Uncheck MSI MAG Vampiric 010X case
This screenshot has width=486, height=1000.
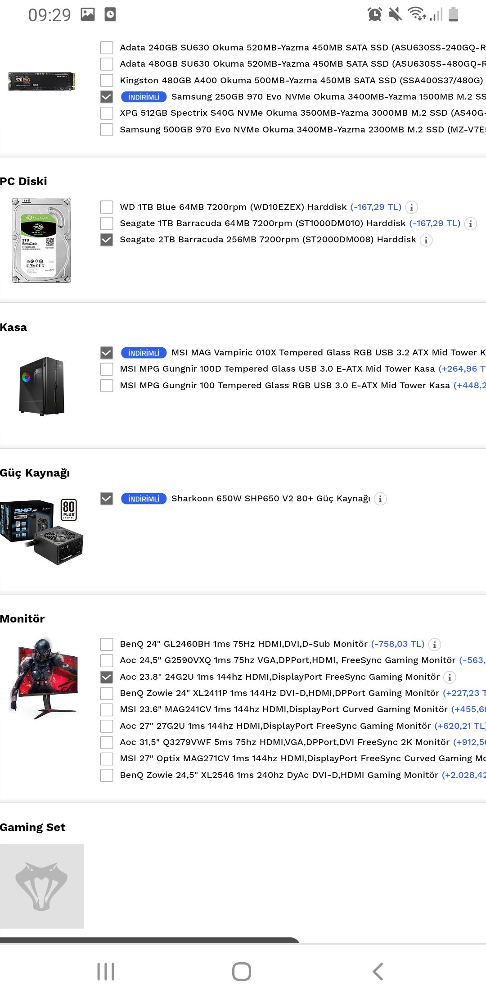tap(107, 353)
